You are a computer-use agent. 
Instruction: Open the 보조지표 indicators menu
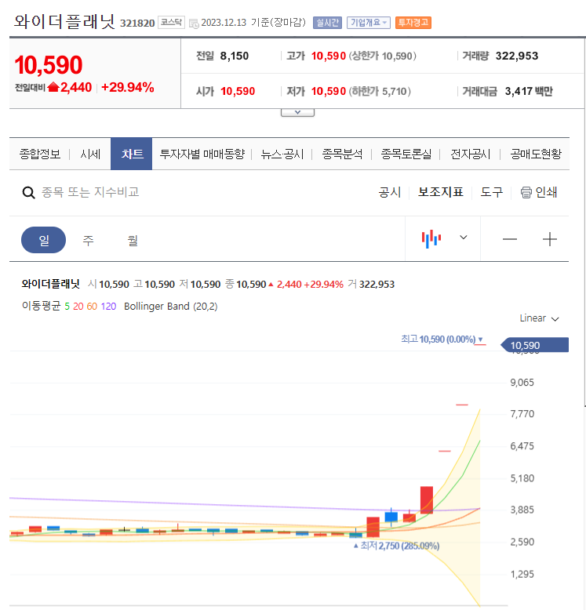tap(440, 192)
